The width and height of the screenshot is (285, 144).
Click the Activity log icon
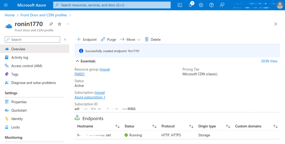coord(7,57)
